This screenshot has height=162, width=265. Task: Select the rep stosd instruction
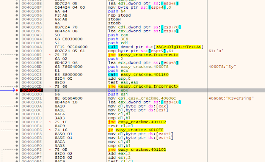120,15
